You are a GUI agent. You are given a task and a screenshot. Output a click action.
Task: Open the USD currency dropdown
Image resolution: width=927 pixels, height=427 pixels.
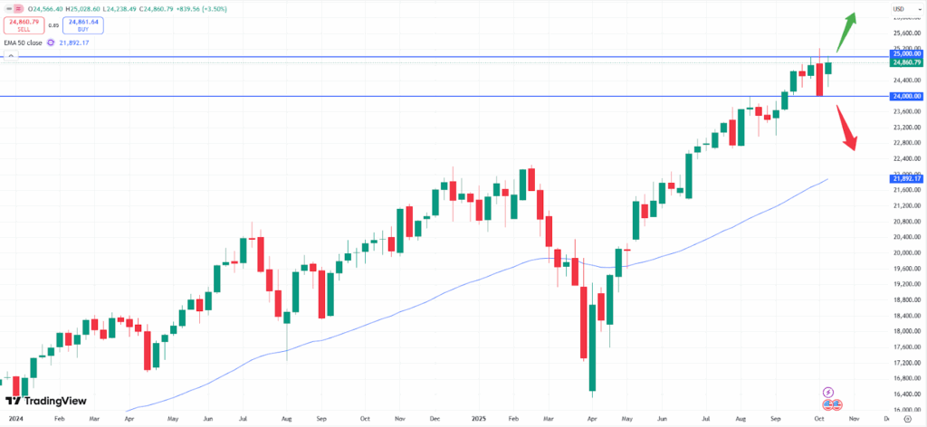click(899, 9)
